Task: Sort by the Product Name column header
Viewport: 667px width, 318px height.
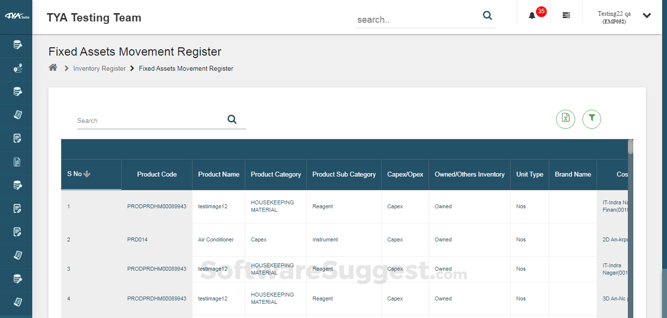Action: [218, 174]
